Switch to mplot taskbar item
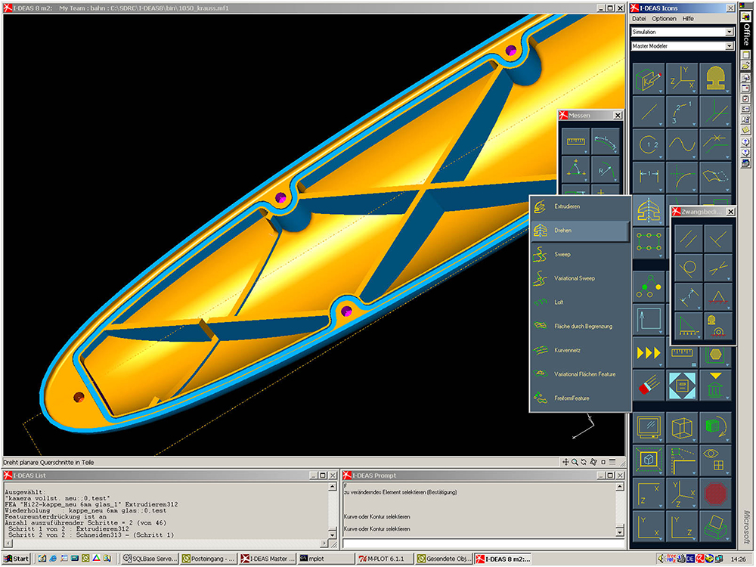The height and width of the screenshot is (567, 756). tap(327, 559)
